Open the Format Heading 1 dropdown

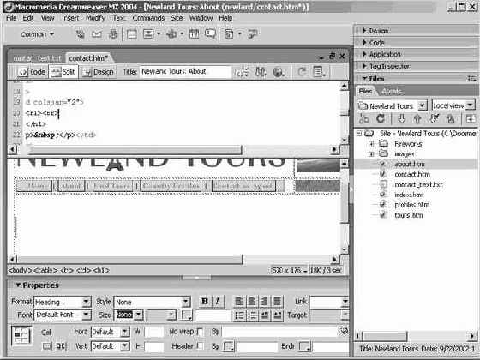click(86, 302)
